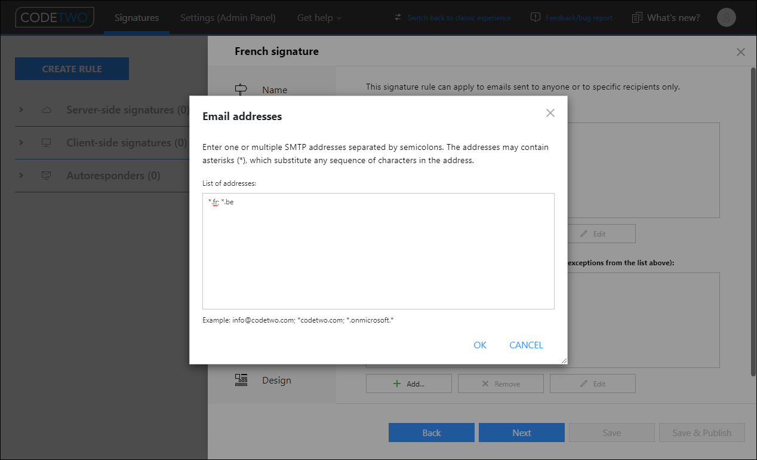Click the CREATE RULE button
The height and width of the screenshot is (460, 757).
[x=72, y=69]
